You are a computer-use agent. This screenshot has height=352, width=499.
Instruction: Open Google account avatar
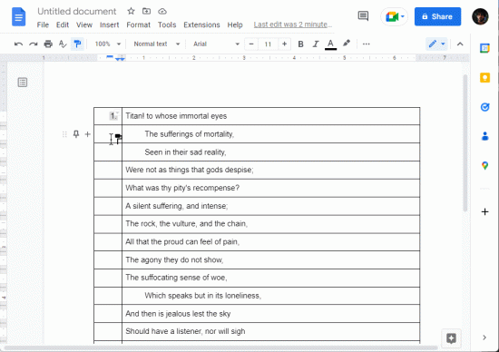point(480,16)
